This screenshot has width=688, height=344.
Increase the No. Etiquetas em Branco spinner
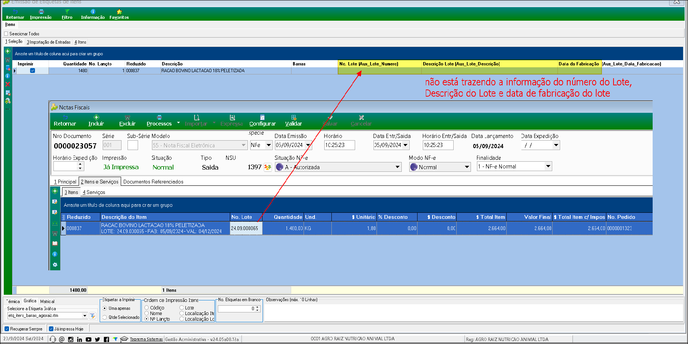click(x=258, y=307)
